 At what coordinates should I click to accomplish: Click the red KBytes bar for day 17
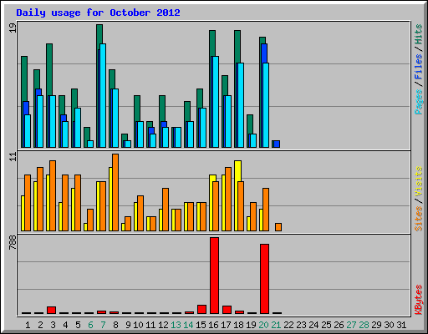coord(227,310)
